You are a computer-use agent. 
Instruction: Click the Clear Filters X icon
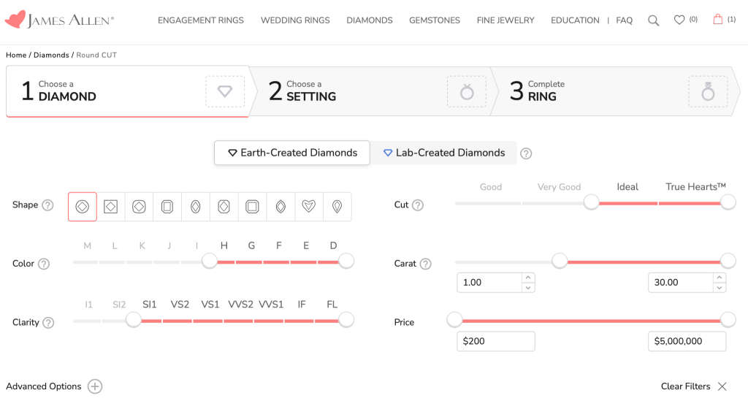pyautogui.click(x=722, y=386)
